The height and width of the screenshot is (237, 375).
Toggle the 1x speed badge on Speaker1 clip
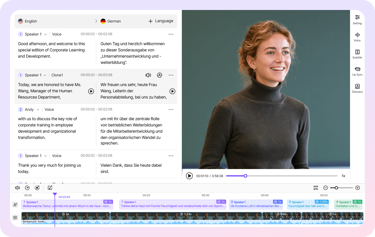click(x=109, y=201)
